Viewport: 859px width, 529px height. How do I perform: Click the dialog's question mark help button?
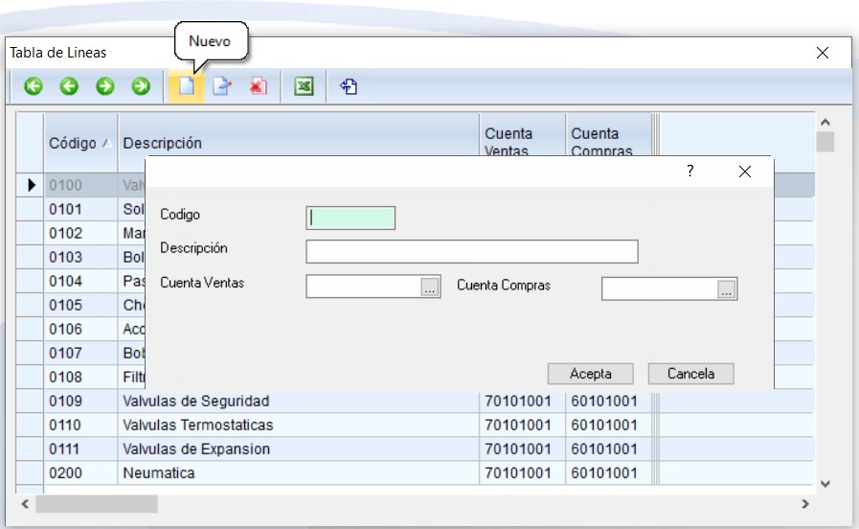click(x=689, y=172)
